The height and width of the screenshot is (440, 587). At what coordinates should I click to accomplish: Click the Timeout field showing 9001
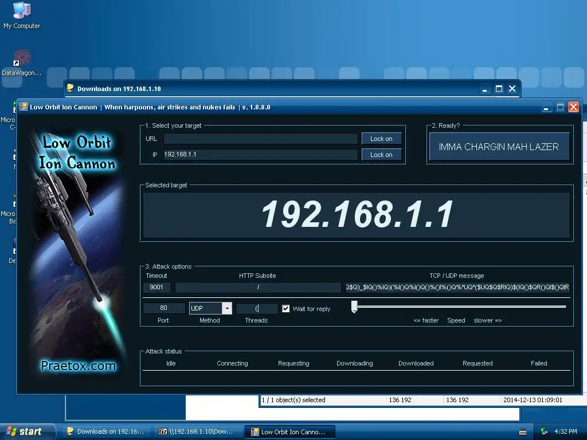(x=157, y=288)
